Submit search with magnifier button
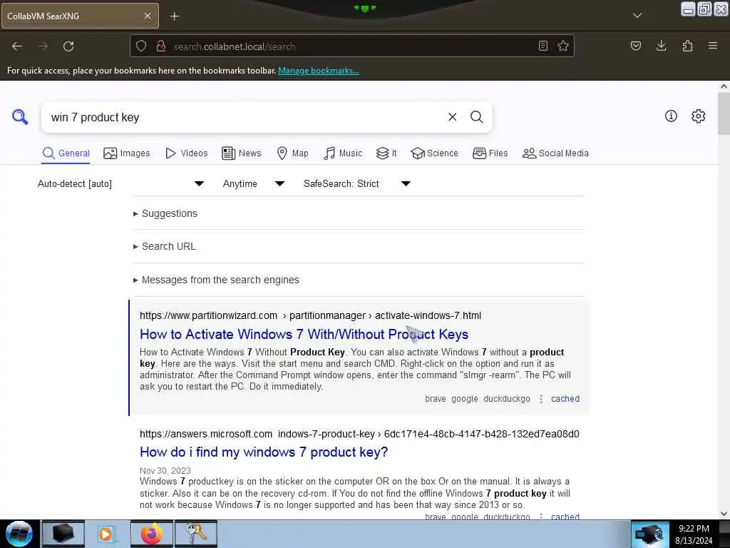730x548 pixels. click(x=476, y=117)
